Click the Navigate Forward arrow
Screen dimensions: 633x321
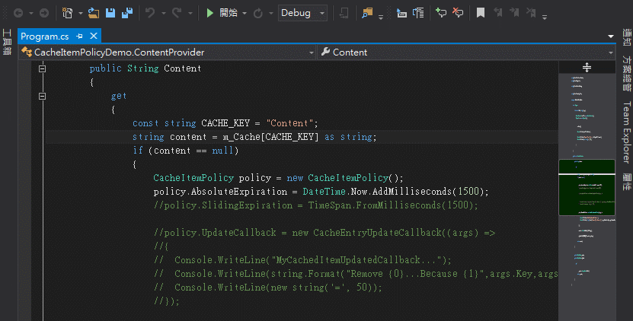(x=44, y=13)
